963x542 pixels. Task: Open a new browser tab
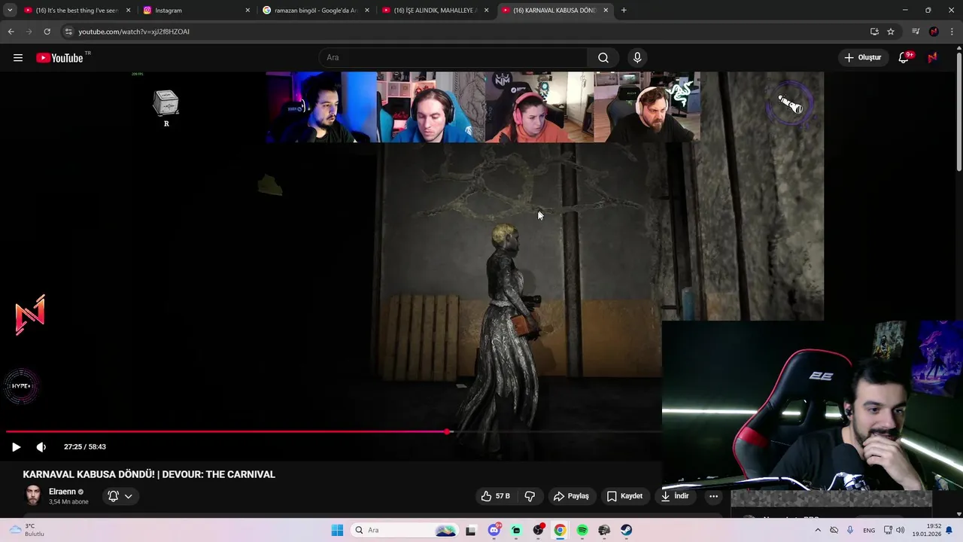point(624,11)
